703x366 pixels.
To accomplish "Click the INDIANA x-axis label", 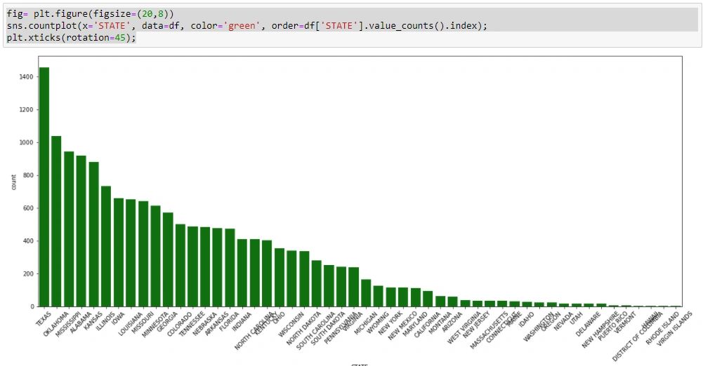I will (242, 321).
